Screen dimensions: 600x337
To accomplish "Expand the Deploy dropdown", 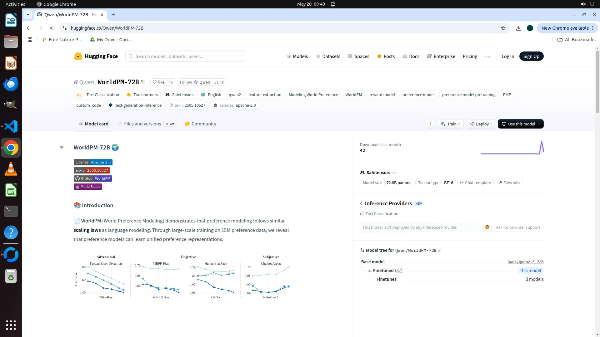I will point(481,124).
